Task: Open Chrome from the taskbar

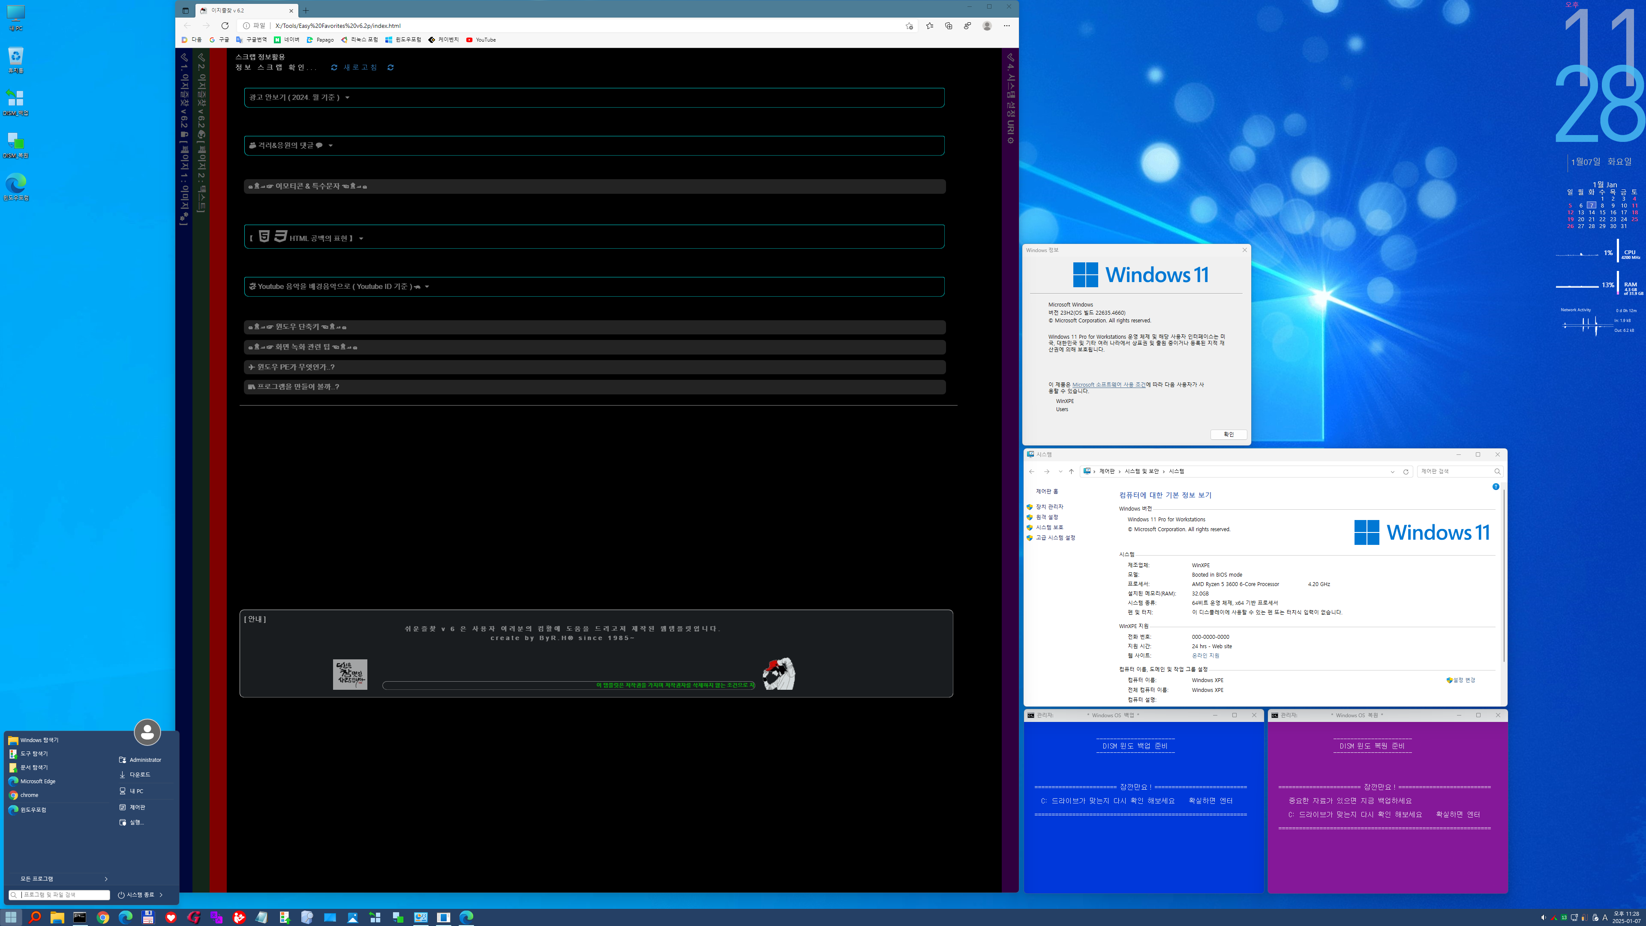Action: (103, 917)
